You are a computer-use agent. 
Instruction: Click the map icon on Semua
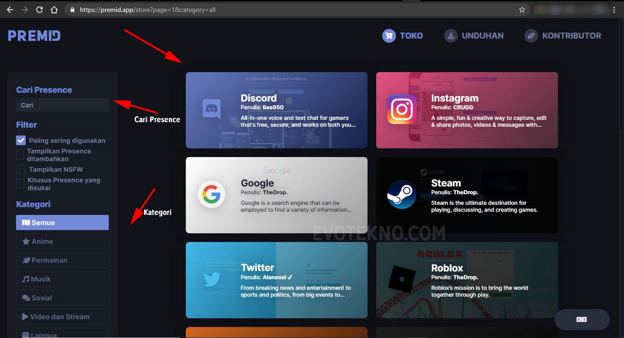[x=26, y=223]
